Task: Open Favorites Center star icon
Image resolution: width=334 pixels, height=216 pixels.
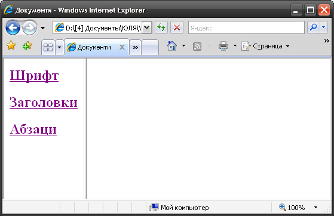Action: [x=11, y=45]
